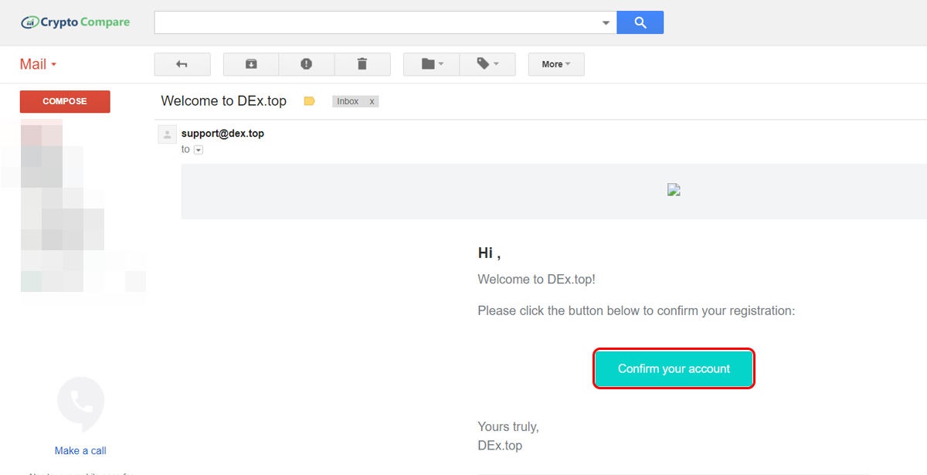Screen dimensions: 927x475
Task: Click the Make a call link
Action: pos(80,451)
